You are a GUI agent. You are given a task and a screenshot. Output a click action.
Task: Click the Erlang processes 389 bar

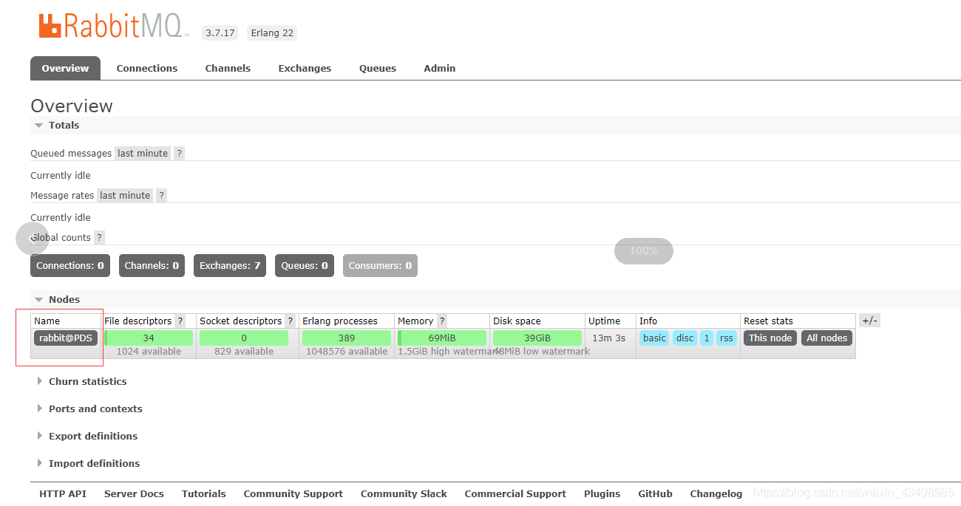tap(347, 338)
